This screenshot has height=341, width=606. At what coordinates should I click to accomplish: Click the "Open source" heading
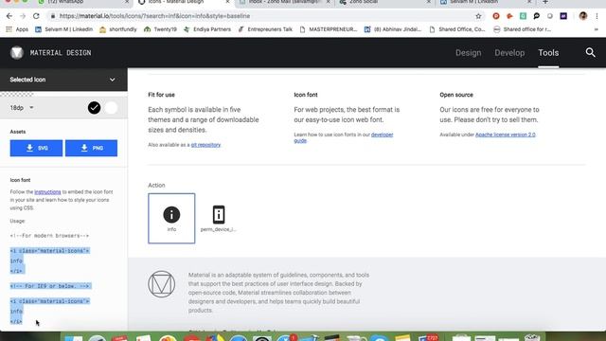[456, 95]
